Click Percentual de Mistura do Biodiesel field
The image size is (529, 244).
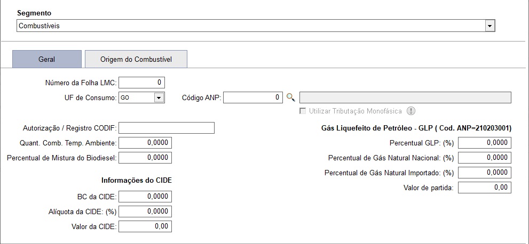coord(145,158)
